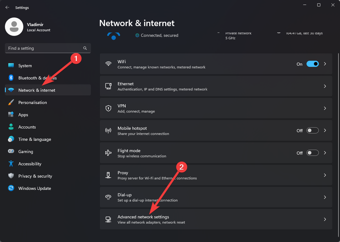The width and height of the screenshot is (340, 242).
Task: Enable the Mobile hotspot toggle
Action: pos(313,131)
